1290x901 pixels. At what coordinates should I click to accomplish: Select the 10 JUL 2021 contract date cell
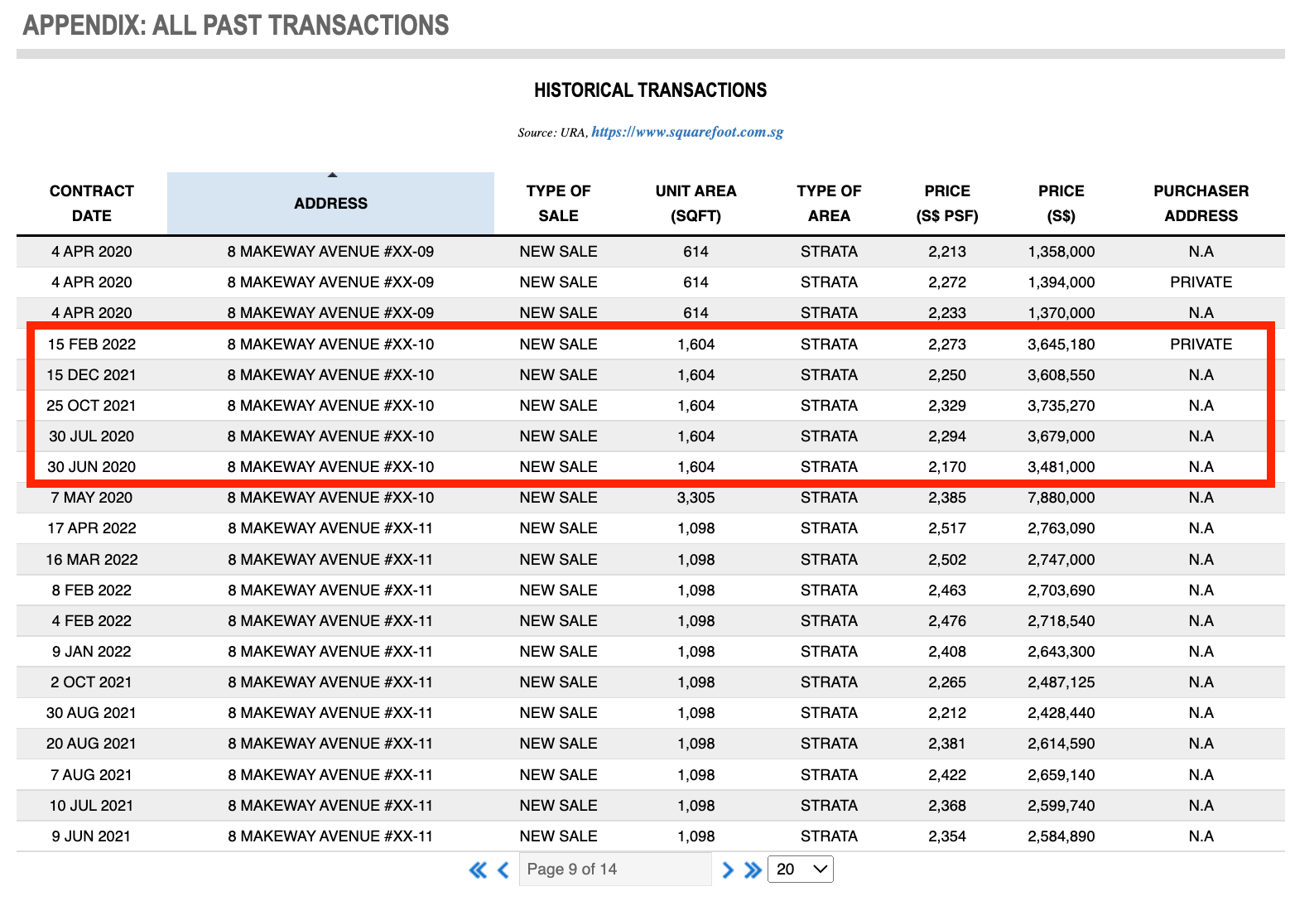(92, 806)
